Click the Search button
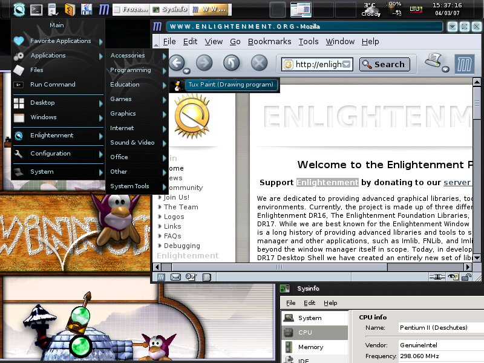The width and height of the screenshot is (484, 363). (384, 64)
